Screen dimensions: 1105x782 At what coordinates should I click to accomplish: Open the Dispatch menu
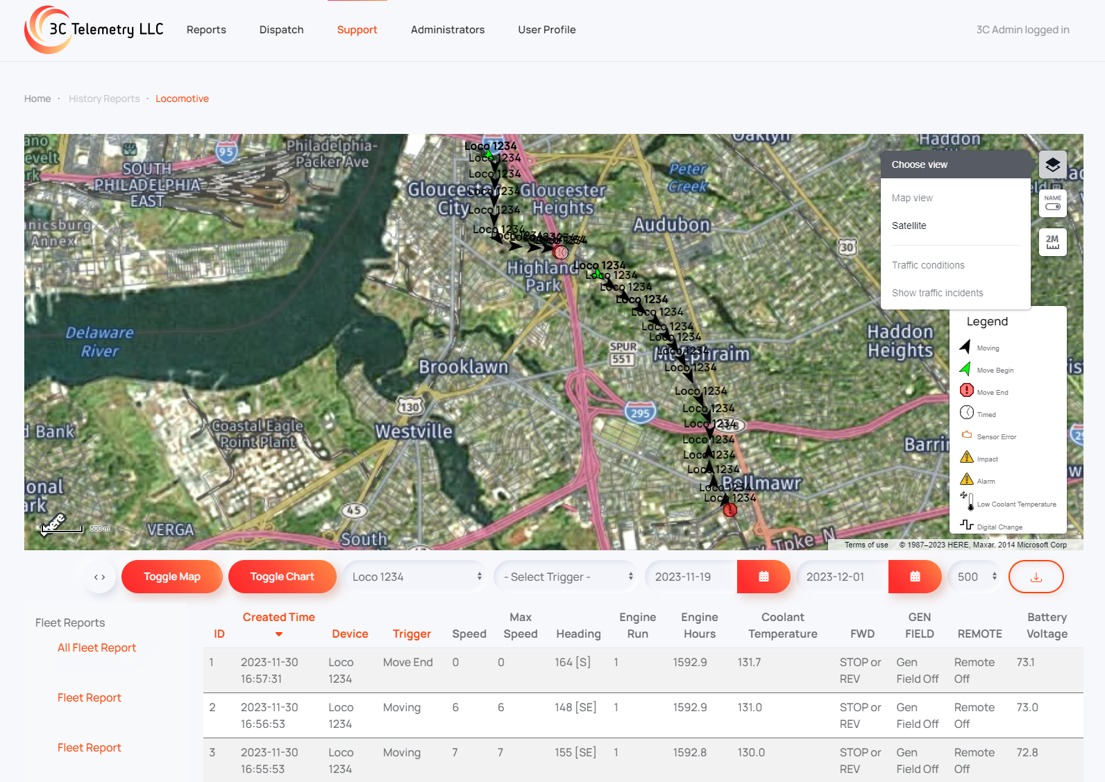click(281, 30)
